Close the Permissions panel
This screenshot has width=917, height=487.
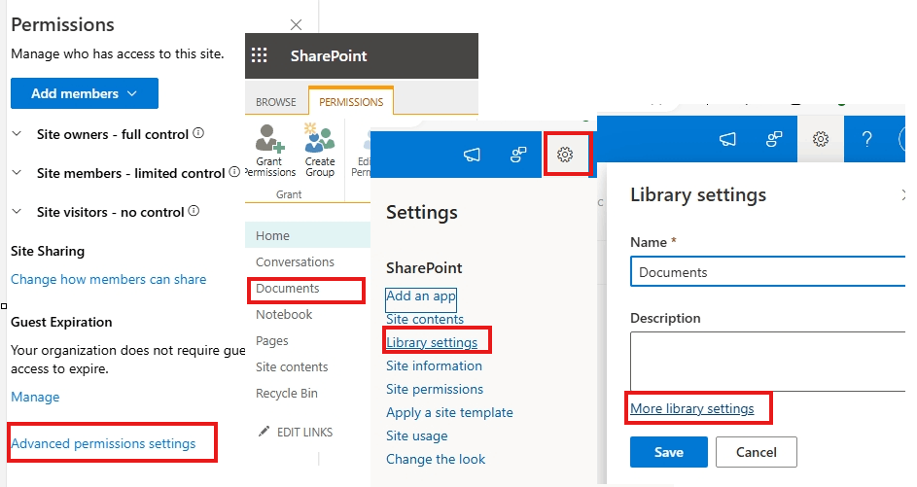[x=296, y=24]
